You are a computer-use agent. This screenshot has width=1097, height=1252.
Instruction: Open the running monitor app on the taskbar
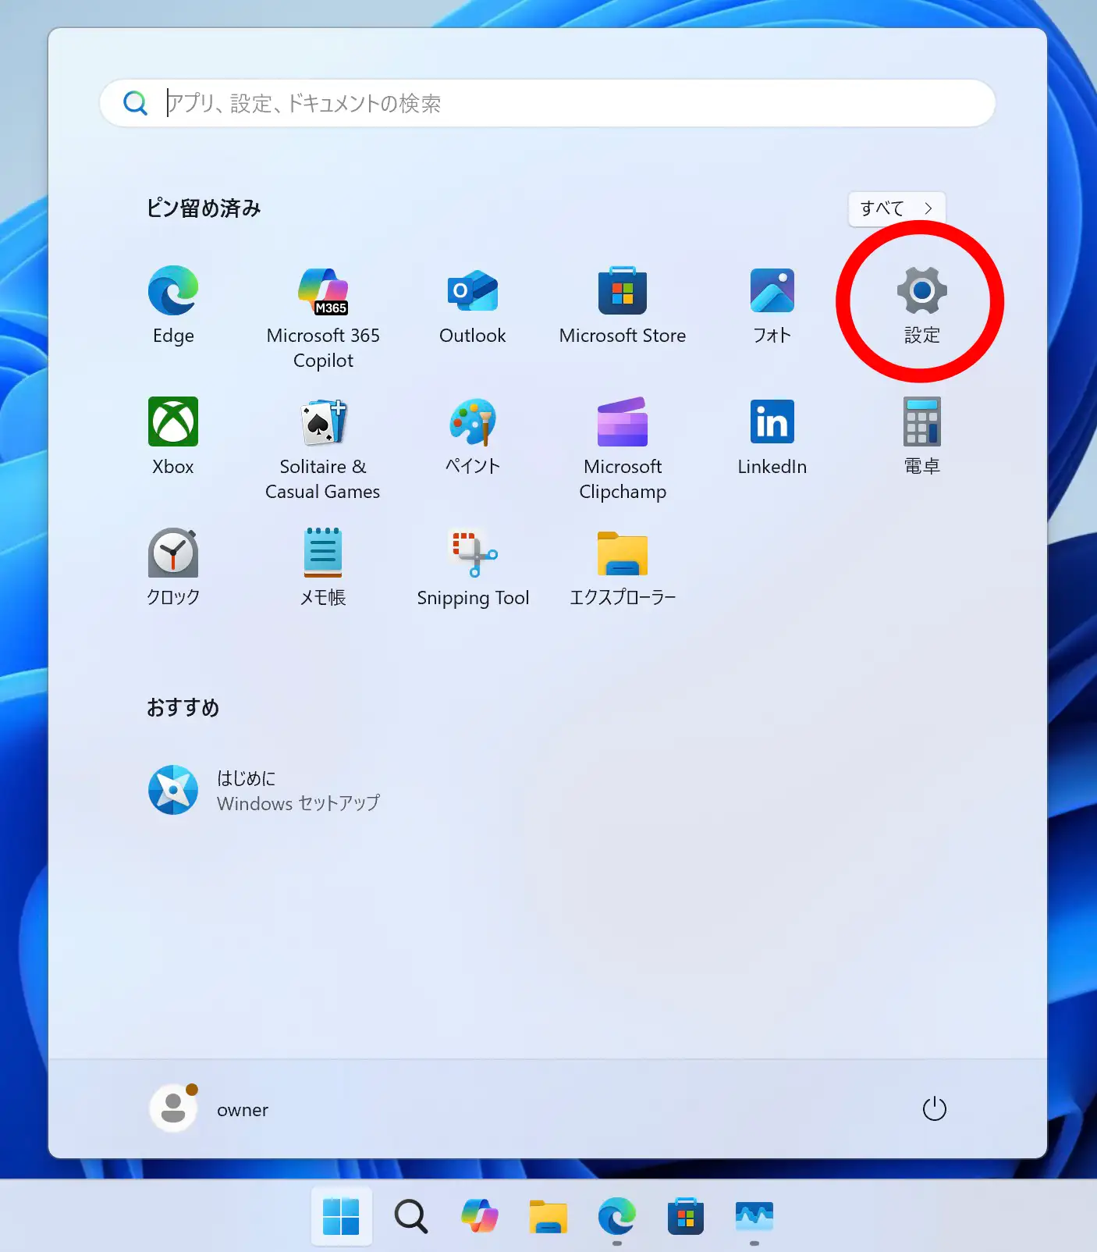click(754, 1216)
